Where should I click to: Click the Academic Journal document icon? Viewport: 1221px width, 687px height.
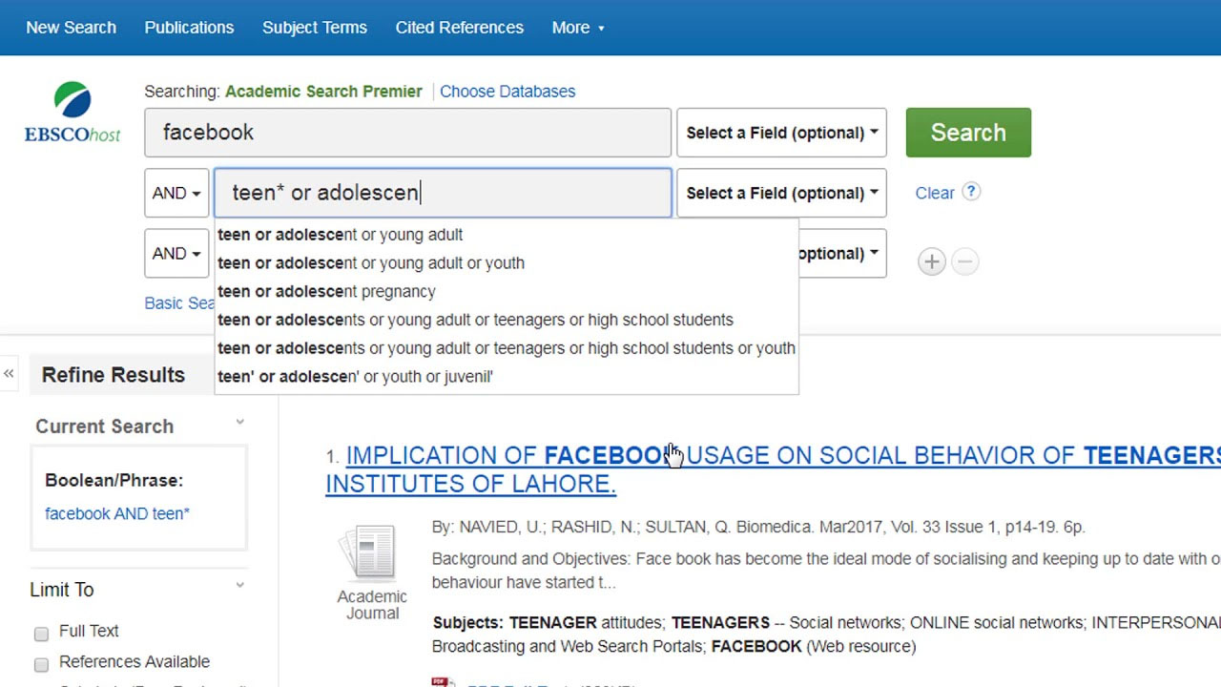point(371,553)
